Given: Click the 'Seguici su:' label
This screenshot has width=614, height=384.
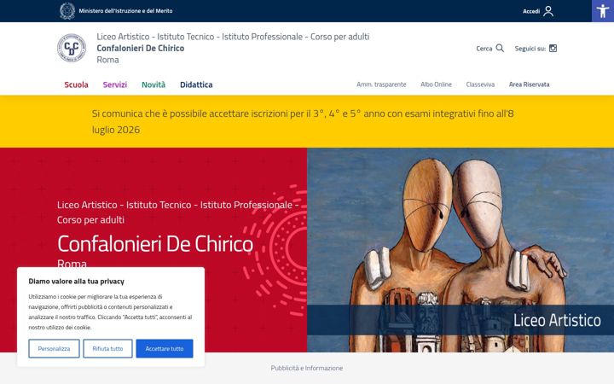Looking at the screenshot, I should pos(530,49).
